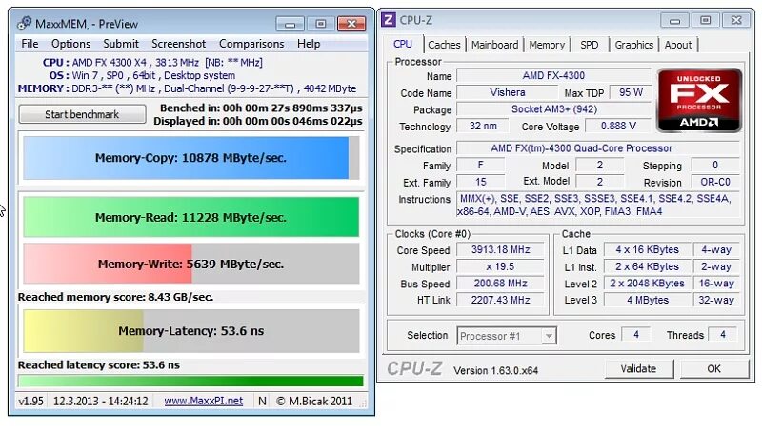Click the Threads count value field
Screen dimensions: 762x432
[723, 334]
